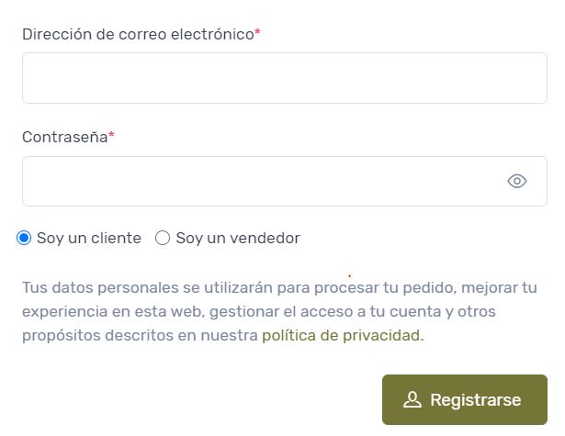Viewport: 565px width, 436px height.
Task: Submit the form with the Registrarse button
Action: pyautogui.click(x=465, y=399)
